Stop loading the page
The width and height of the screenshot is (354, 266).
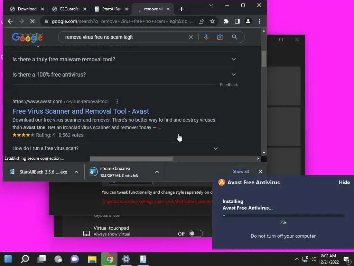[x=32, y=21]
